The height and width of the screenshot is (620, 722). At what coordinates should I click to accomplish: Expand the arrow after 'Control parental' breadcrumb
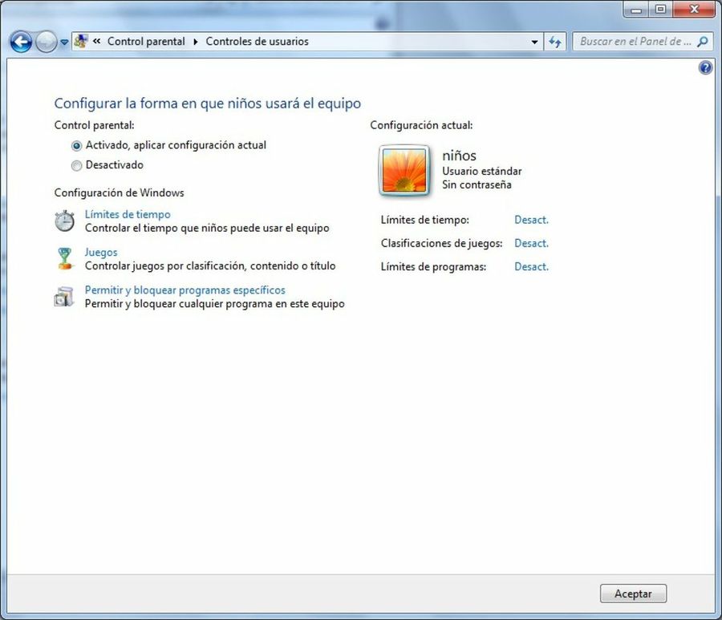[196, 42]
